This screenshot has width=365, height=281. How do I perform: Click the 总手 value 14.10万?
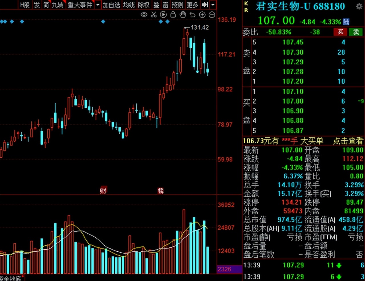tap(290, 185)
